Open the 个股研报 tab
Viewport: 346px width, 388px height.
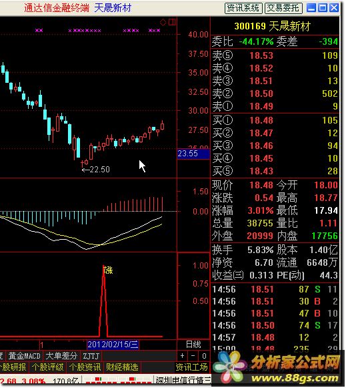pos(13,367)
